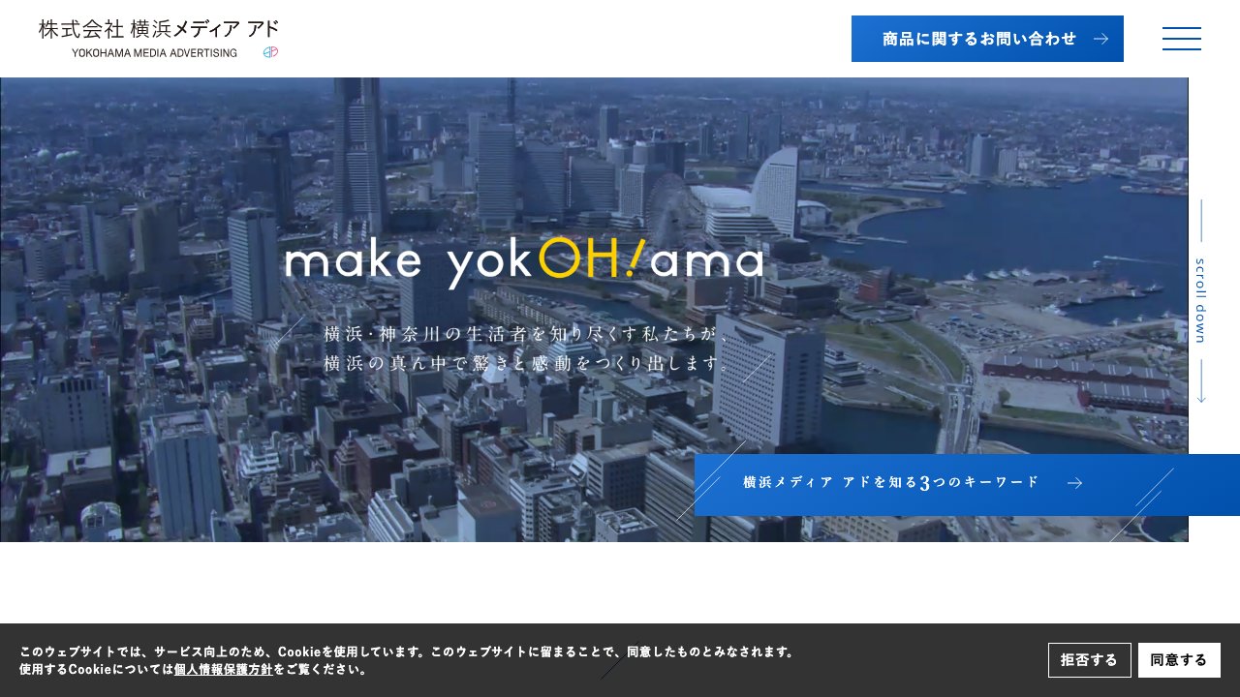Click 商品に関するお問い合わせ button
The width and height of the screenshot is (1240, 697).
(987, 39)
